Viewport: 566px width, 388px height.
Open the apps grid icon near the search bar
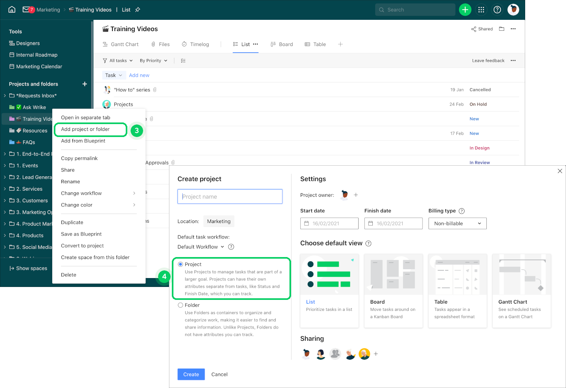point(481,9)
